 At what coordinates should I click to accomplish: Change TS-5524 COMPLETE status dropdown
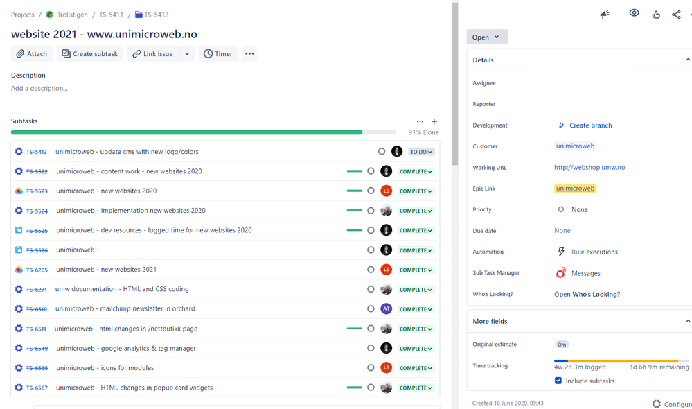coord(416,211)
